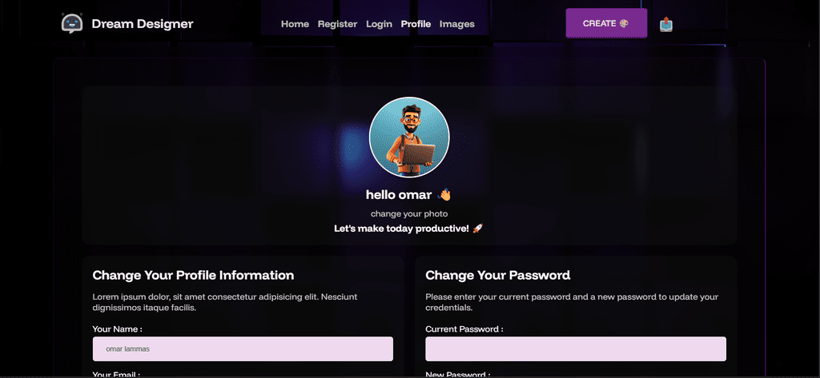Click the robot logo icon
Screen dimensions: 820x378
[x=72, y=23]
